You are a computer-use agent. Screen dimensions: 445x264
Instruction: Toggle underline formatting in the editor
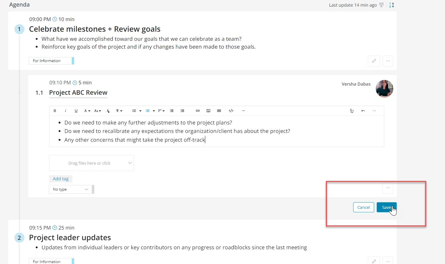pos(76,111)
